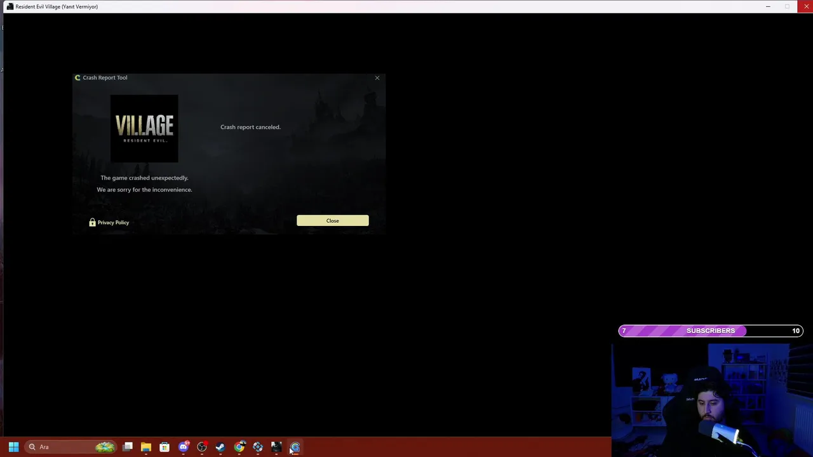This screenshot has width=813, height=457.
Task: Click the Resident Evil Village logo image
Action: coord(144,128)
